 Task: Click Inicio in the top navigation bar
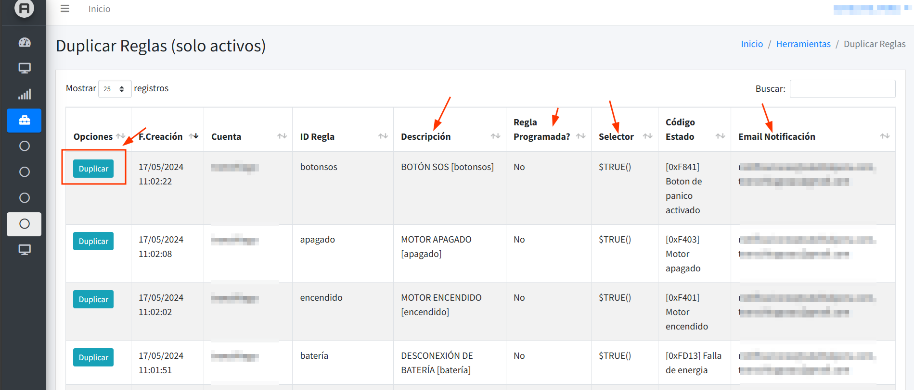pyautogui.click(x=99, y=9)
